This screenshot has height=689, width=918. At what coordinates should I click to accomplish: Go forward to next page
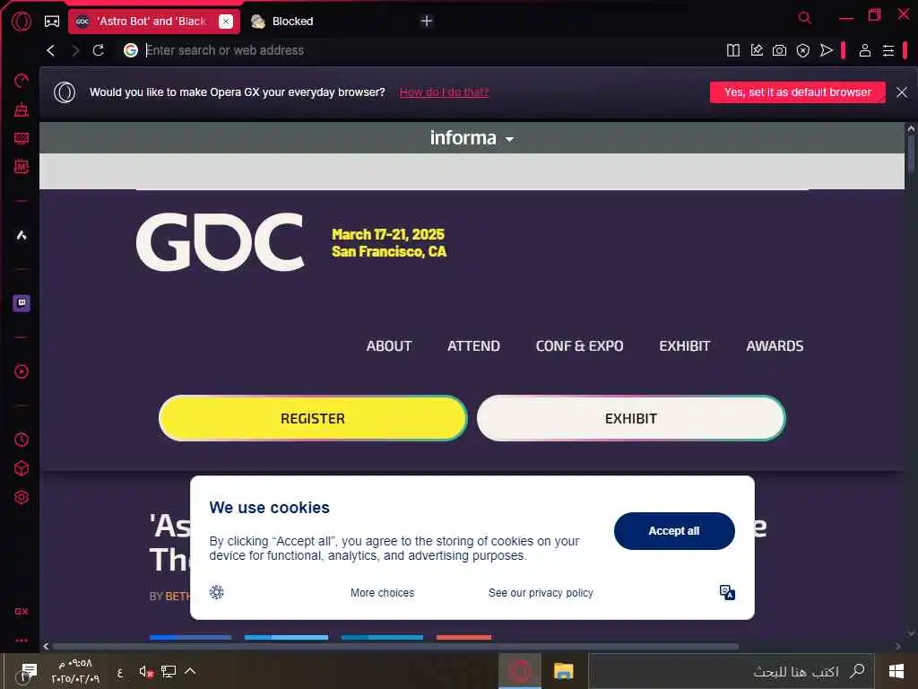coord(75,50)
